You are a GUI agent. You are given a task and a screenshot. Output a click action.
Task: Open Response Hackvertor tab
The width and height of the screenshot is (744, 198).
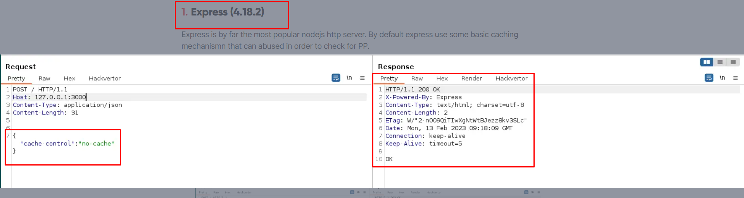click(x=511, y=78)
